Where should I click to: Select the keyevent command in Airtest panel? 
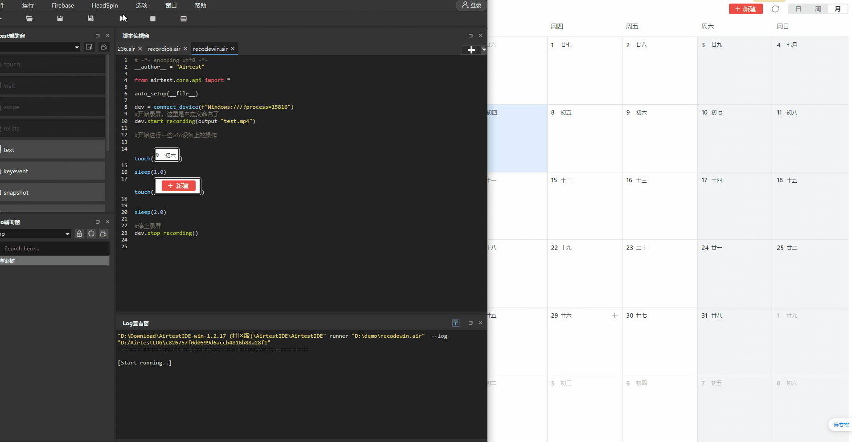tap(52, 171)
